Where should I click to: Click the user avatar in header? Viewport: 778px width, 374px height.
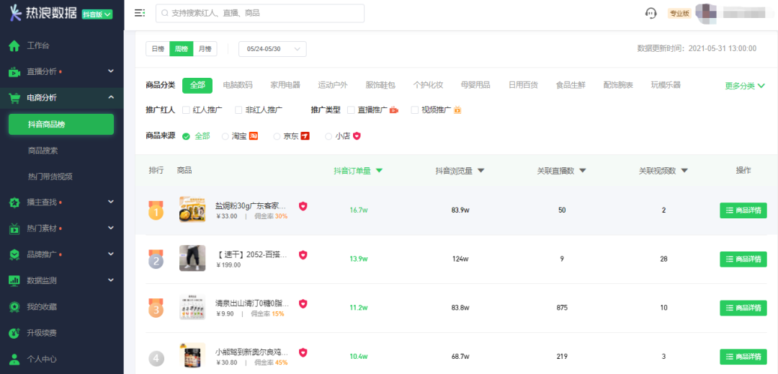[x=705, y=14]
